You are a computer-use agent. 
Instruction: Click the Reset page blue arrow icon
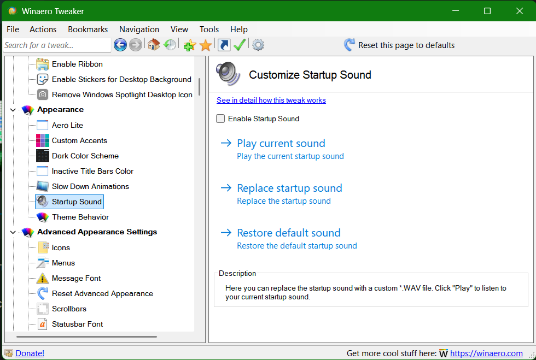tap(349, 45)
